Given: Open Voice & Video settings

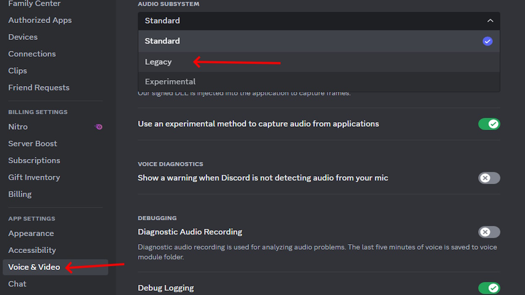Looking at the screenshot, I should 34,267.
